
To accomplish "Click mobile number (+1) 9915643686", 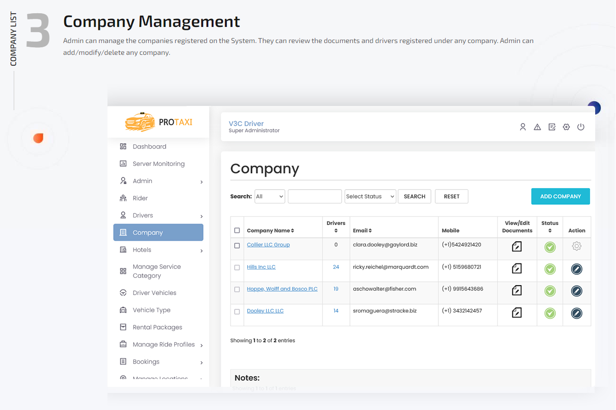I will click(x=463, y=289).
